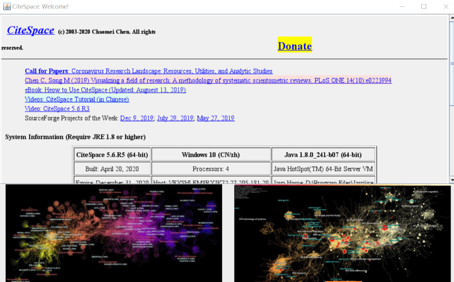This screenshot has width=454, height=282.
Task: Click the scrollbar down arrow
Action: pyautogui.click(x=451, y=180)
